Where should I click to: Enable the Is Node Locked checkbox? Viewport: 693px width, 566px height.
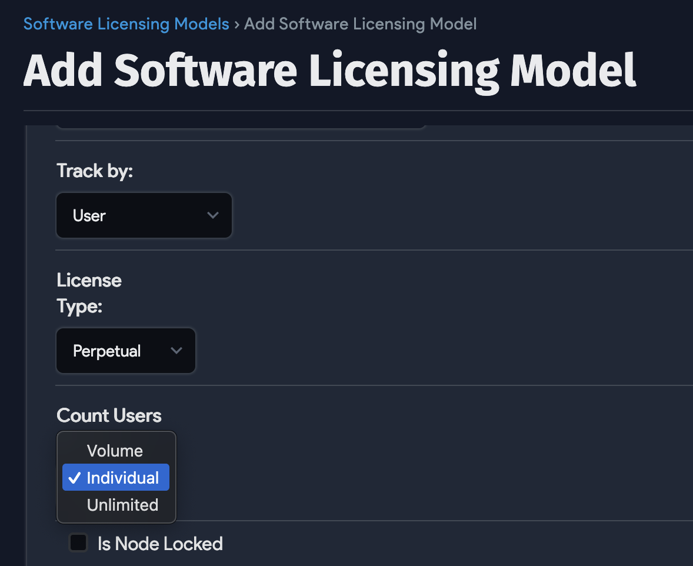78,543
